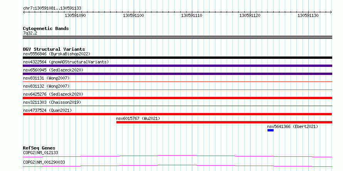Click the red nsv4737524 variant bar
Image resolution: width=343 pixels, height=171 pixels.
(x=177, y=114)
